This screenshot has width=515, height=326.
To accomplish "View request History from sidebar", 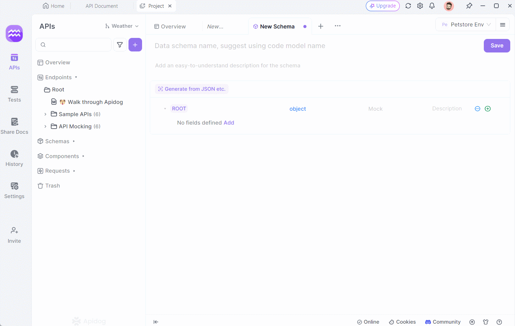I will click(14, 158).
